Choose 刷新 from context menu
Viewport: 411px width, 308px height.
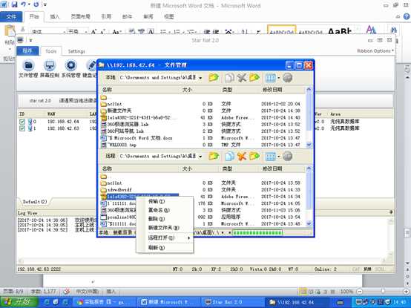pyautogui.click(x=165, y=248)
